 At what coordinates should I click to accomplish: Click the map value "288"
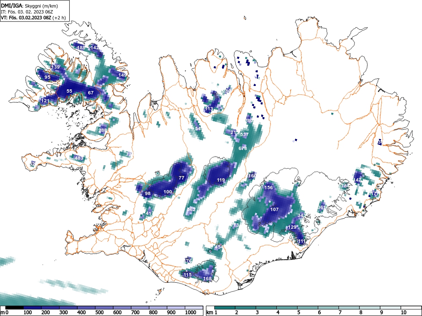(103, 130)
